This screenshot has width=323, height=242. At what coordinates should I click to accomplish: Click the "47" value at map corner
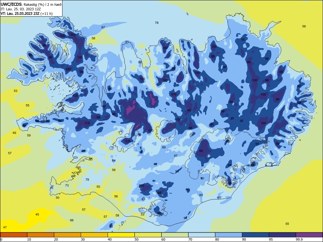click(5, 227)
